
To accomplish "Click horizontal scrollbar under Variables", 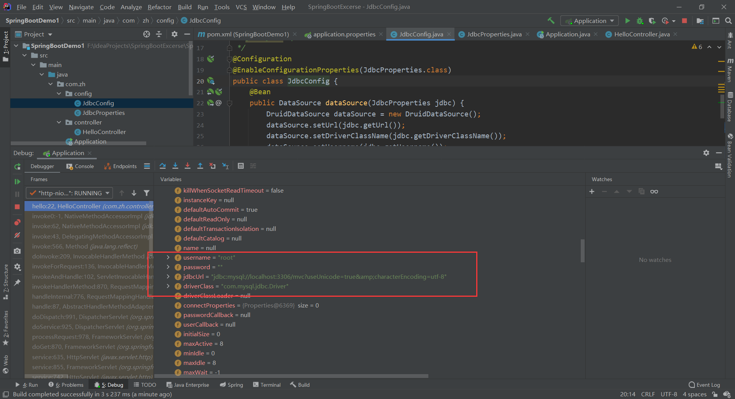I will coord(291,376).
